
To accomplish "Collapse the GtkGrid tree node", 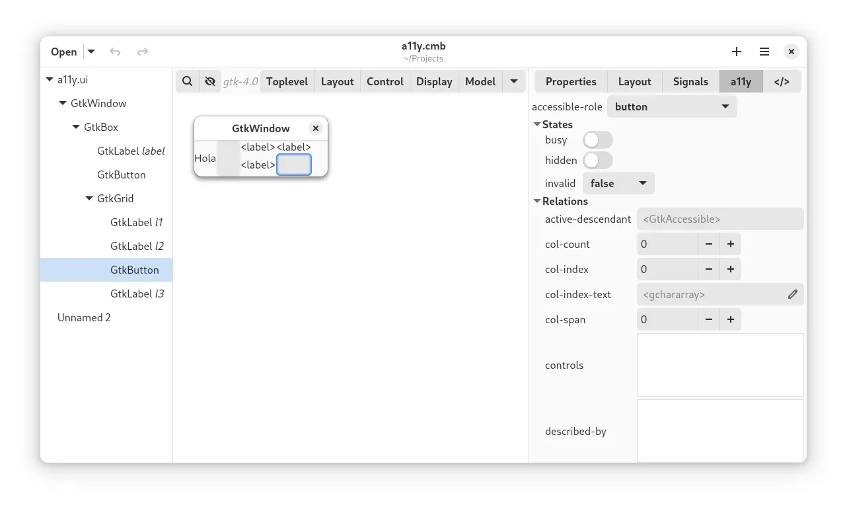I will pyautogui.click(x=89, y=198).
